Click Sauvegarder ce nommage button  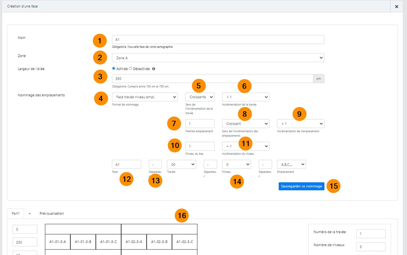(x=301, y=186)
